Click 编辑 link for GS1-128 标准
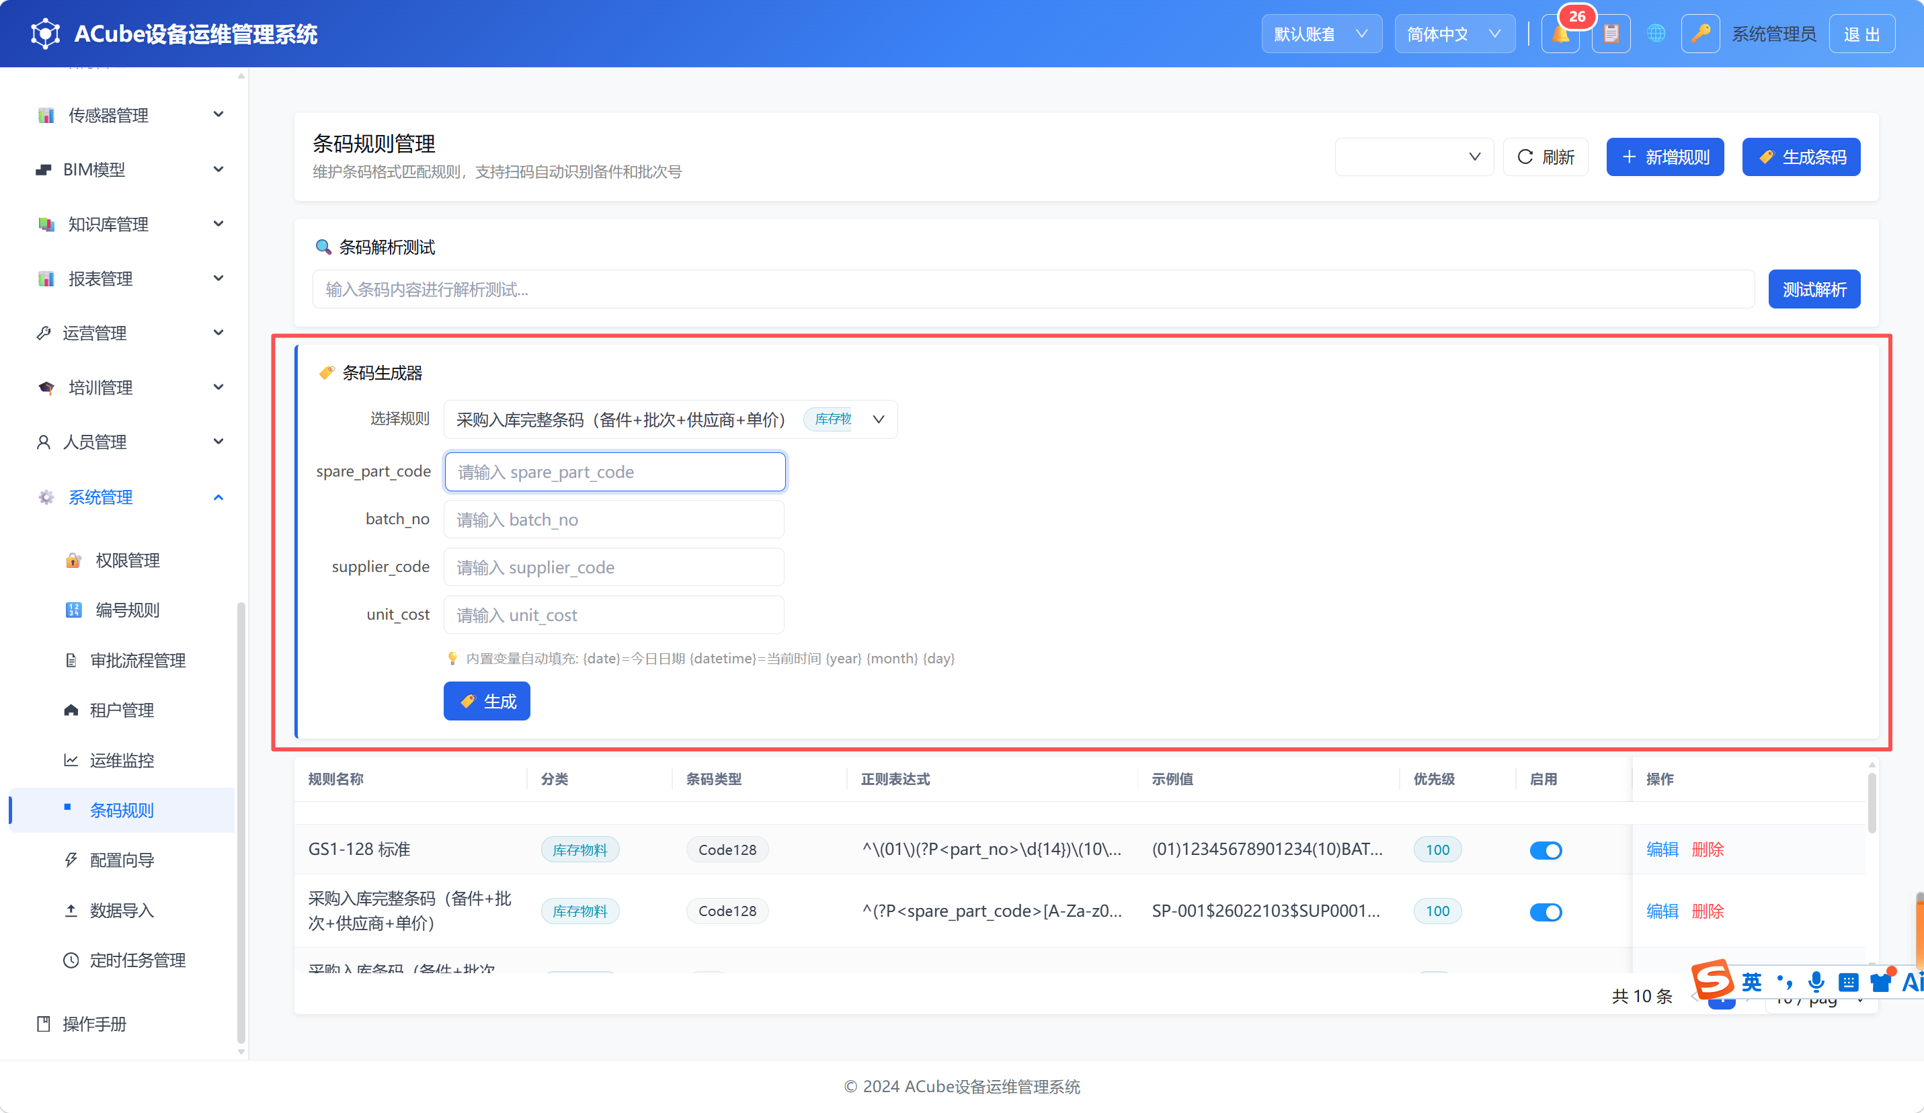Screen dimensions: 1924x1113 [1662, 849]
